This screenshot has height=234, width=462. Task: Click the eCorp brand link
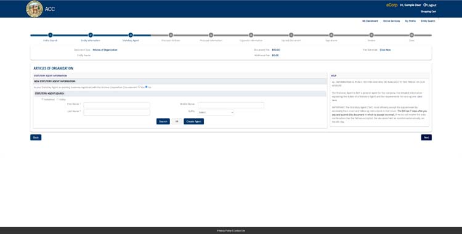point(392,5)
